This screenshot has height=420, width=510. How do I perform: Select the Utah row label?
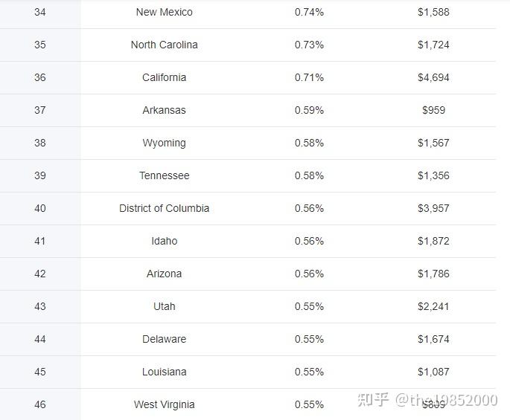[164, 306]
